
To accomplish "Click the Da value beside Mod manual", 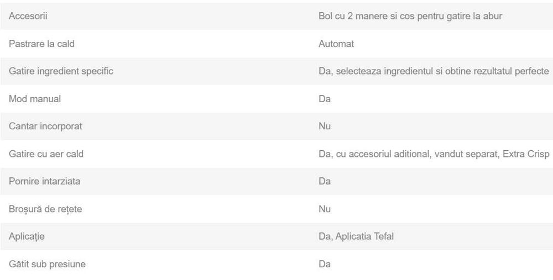I will pyautogui.click(x=325, y=99).
